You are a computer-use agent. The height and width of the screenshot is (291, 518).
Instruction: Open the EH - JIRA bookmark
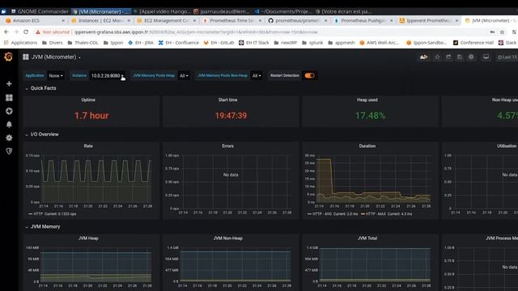140,43
